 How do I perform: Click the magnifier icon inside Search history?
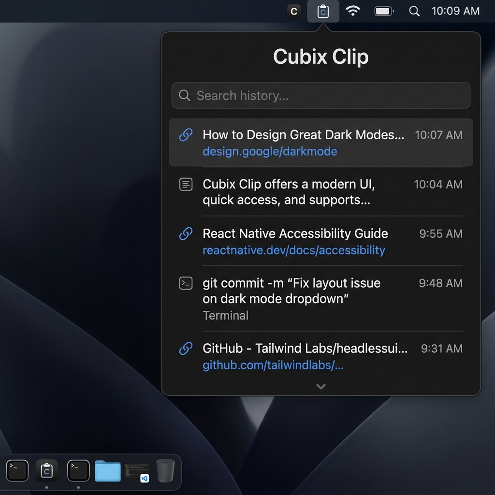[x=184, y=95]
